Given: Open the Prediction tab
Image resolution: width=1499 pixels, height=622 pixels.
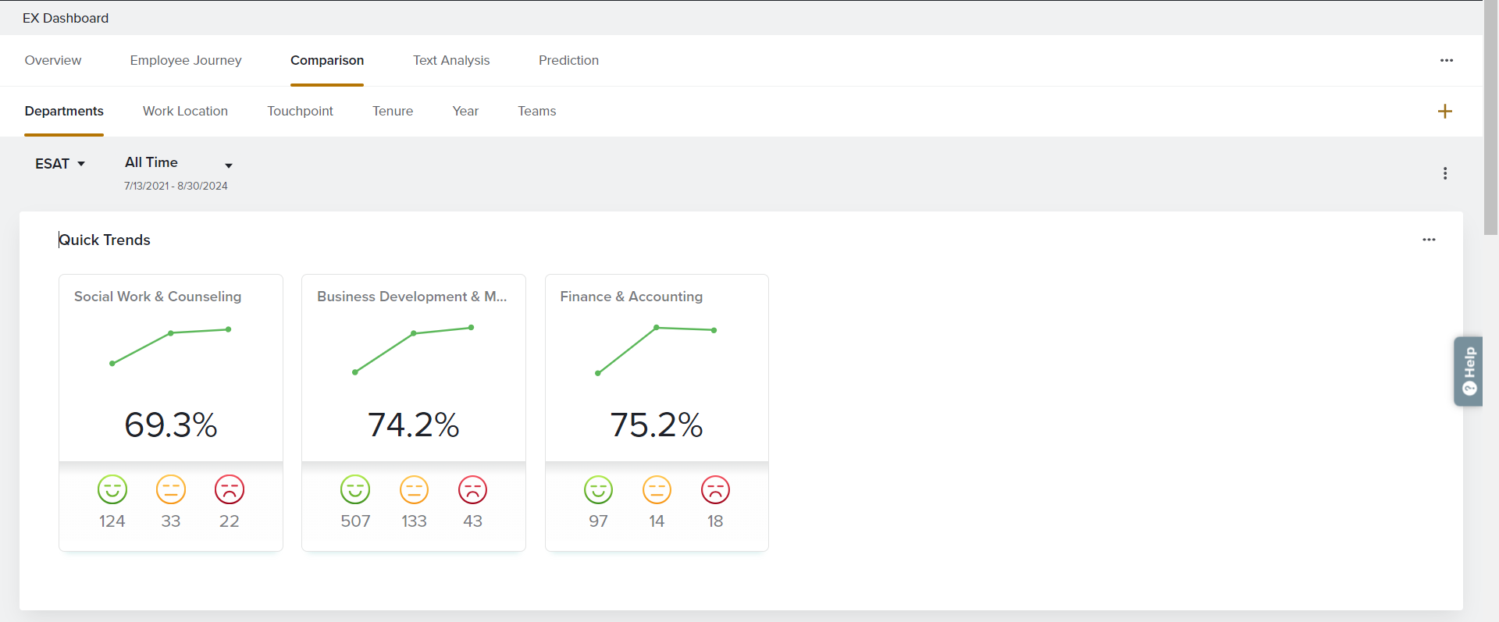Looking at the screenshot, I should 568,60.
